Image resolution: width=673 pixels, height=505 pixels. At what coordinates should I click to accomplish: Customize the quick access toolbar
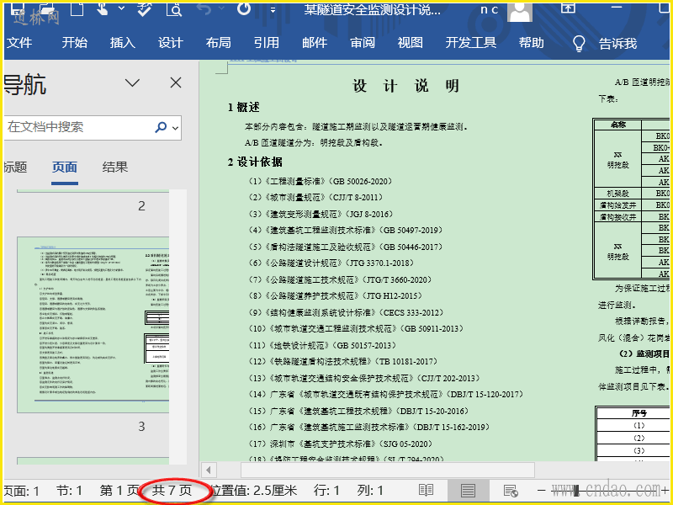[273, 9]
